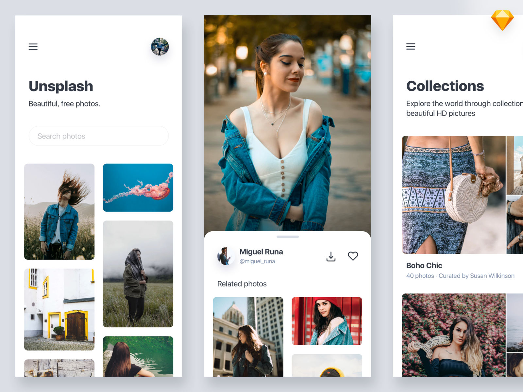Click the Sketch diamond logo
Image resolution: width=523 pixels, height=392 pixels.
[x=502, y=20]
